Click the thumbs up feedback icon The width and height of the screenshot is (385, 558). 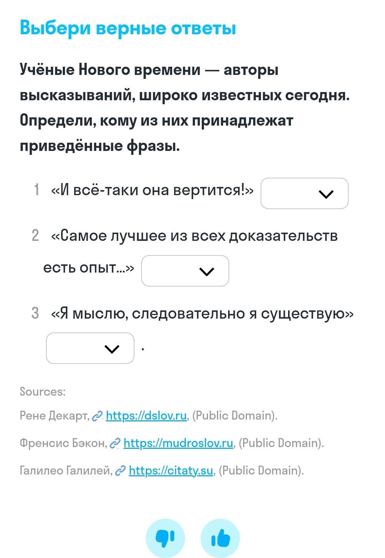point(220,538)
